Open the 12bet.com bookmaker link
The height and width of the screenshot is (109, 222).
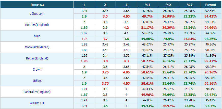(x=37, y=14)
